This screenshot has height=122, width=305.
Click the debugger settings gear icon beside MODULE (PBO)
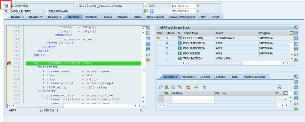tap(6, 11)
